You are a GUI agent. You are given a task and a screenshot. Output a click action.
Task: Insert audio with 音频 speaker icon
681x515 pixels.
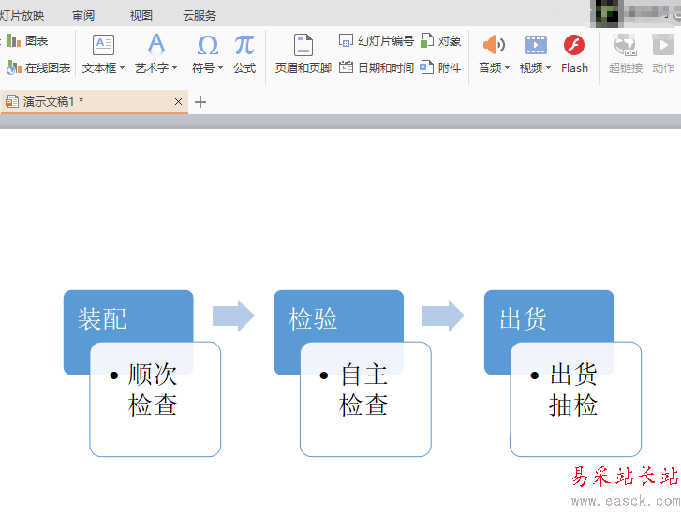(494, 45)
